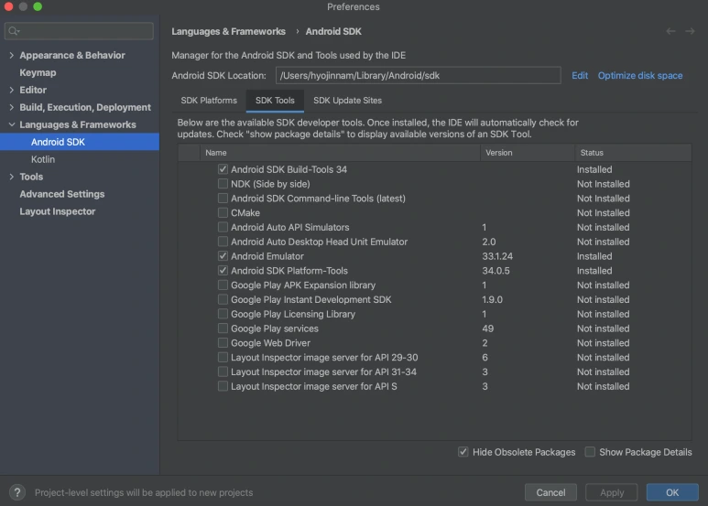Check Google Play APK Expansion library
Viewport: 708px width, 506px height.
(x=223, y=285)
